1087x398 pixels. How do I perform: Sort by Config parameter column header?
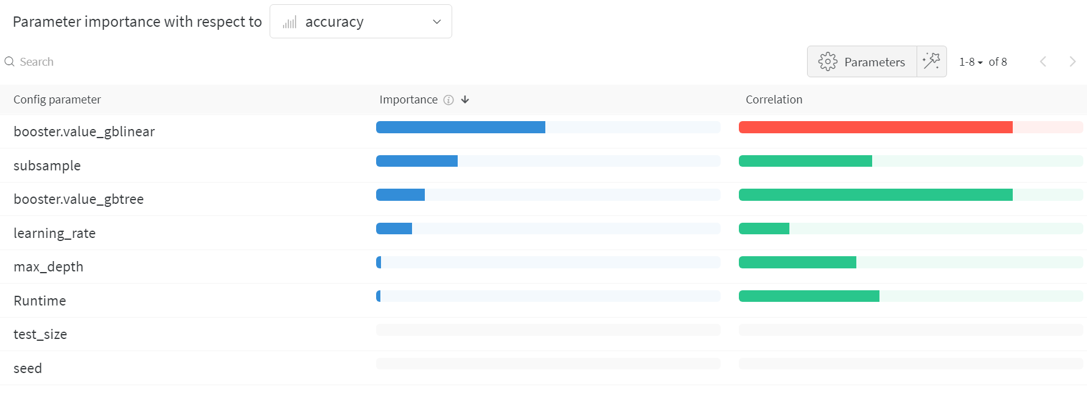57,100
